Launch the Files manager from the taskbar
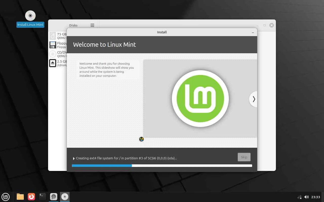Image resolution: width=324 pixels, height=202 pixels. pyautogui.click(x=20, y=197)
